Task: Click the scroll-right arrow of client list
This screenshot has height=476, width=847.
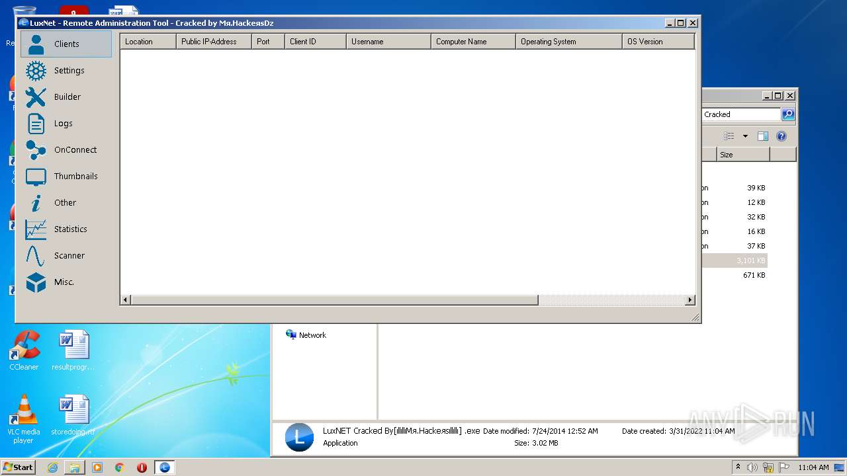Action: point(690,300)
